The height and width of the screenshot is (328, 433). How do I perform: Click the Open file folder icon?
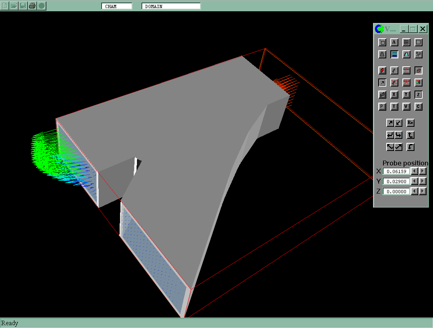pyautogui.click(x=14, y=6)
